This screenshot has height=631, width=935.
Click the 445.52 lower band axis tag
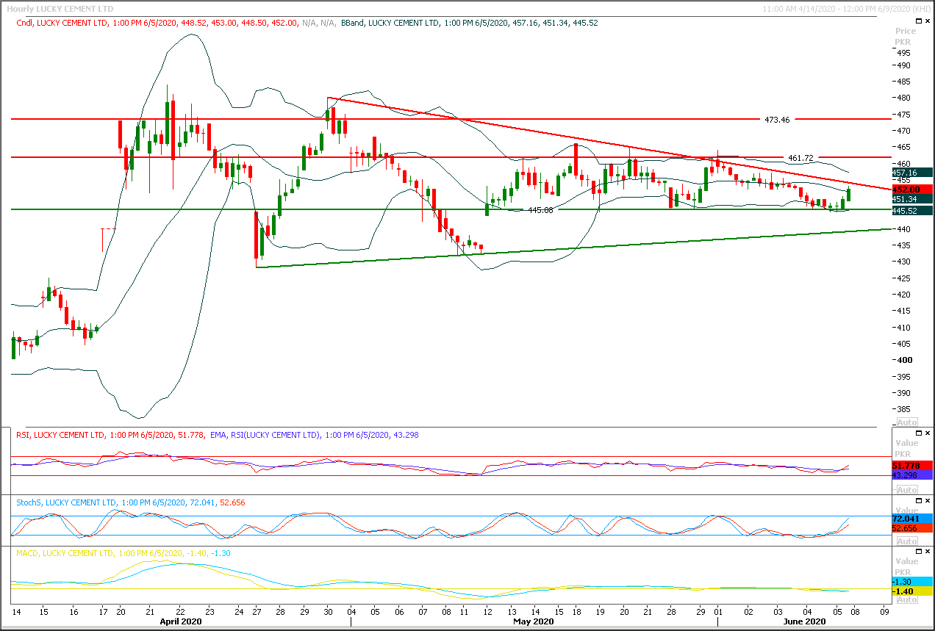[x=912, y=211]
